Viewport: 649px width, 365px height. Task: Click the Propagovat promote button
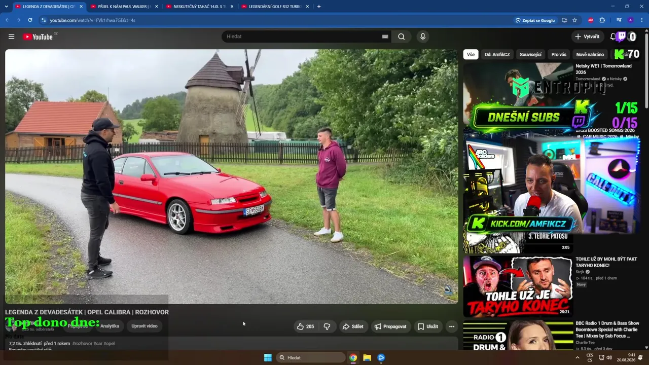390,326
